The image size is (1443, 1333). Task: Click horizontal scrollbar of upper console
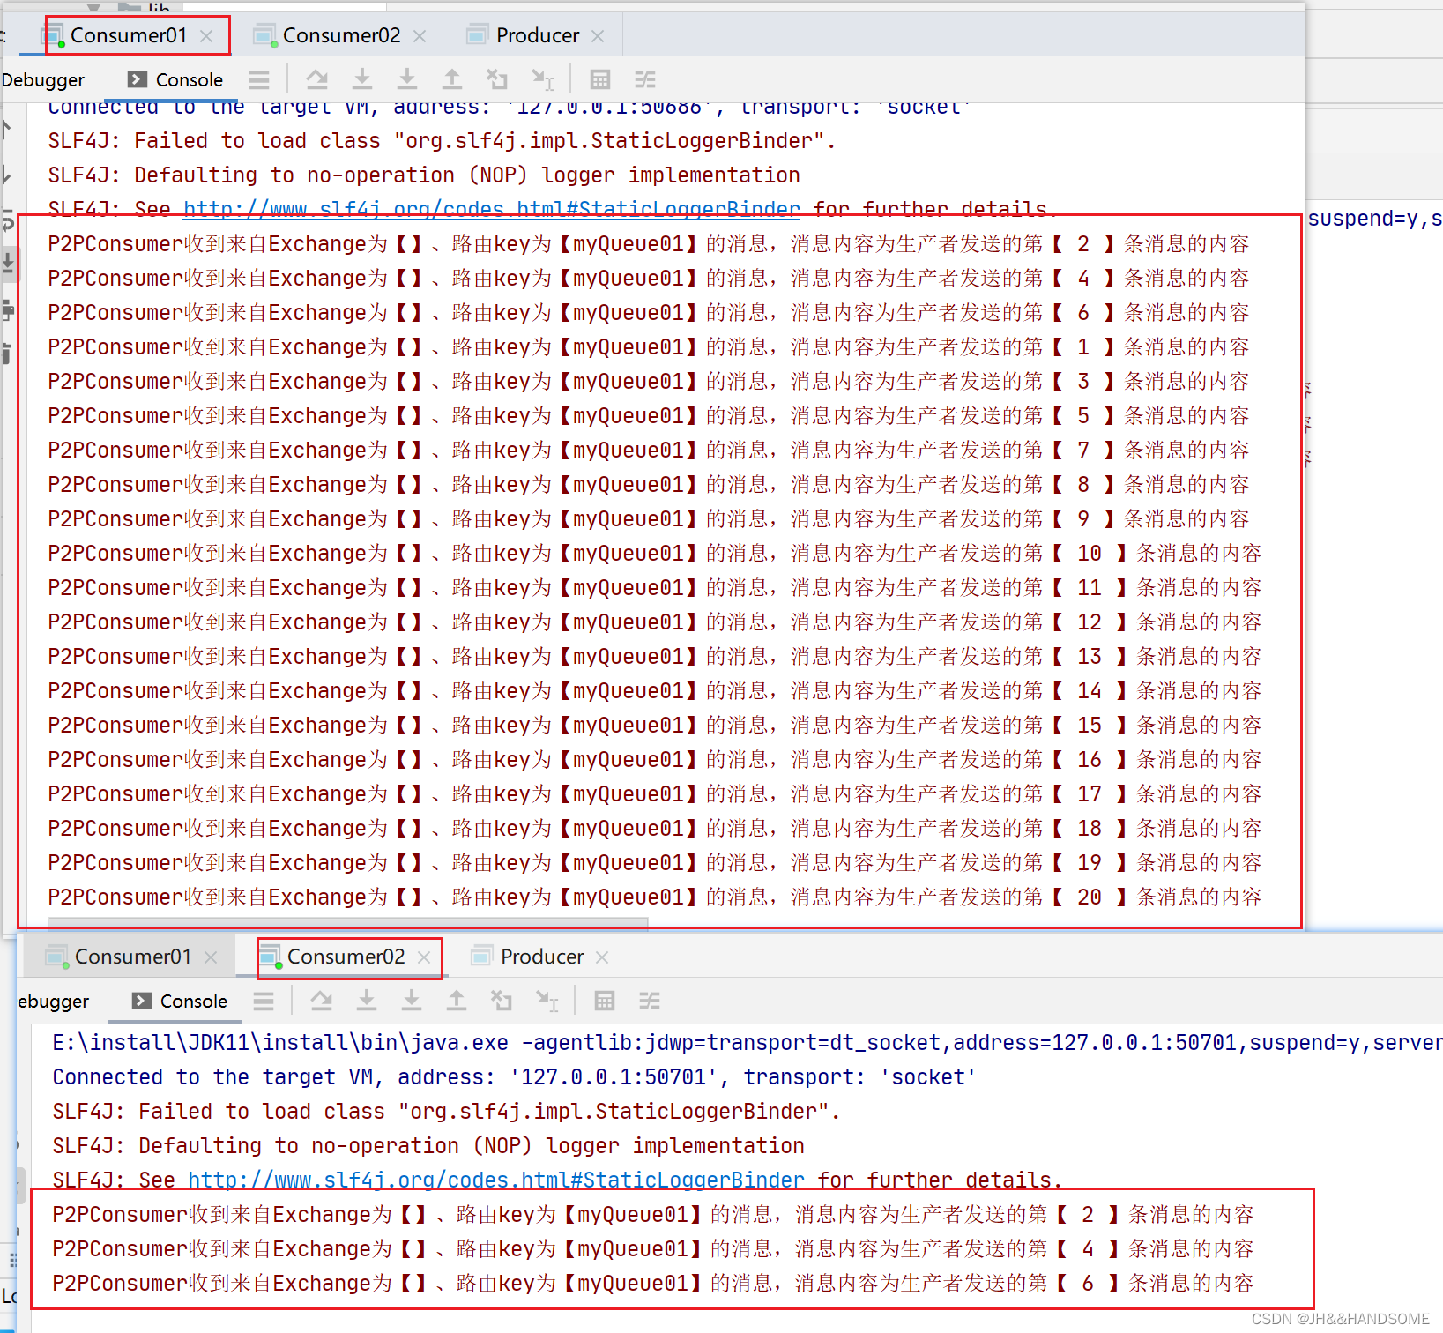pos(348,922)
